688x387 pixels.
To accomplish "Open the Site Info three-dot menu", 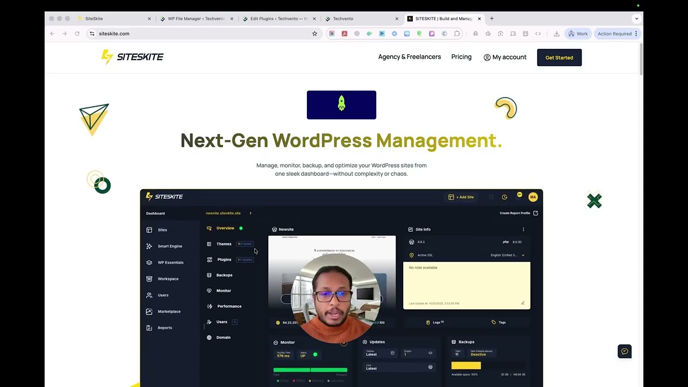I will (x=523, y=230).
